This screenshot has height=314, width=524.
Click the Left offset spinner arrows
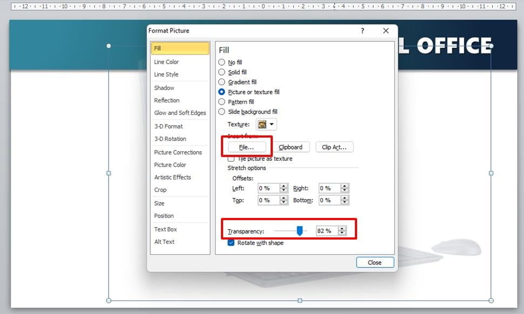(x=284, y=188)
